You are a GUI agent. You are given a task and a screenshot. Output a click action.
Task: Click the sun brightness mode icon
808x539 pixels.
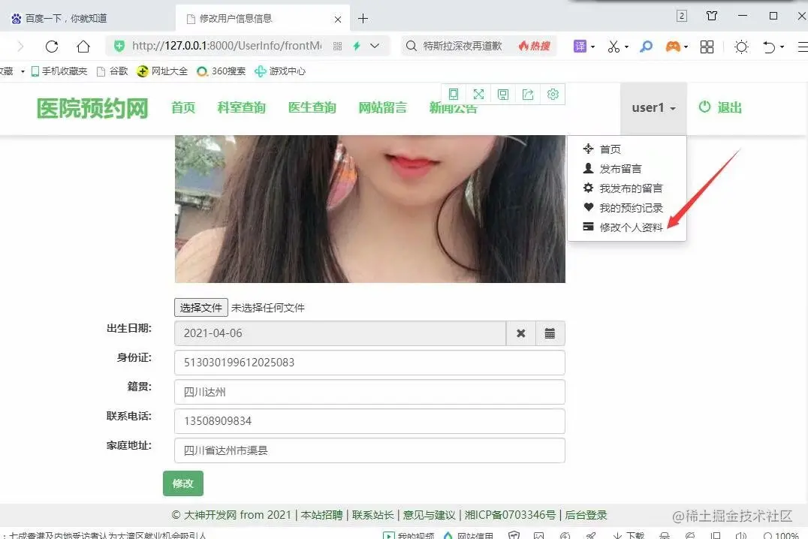pyautogui.click(x=741, y=47)
